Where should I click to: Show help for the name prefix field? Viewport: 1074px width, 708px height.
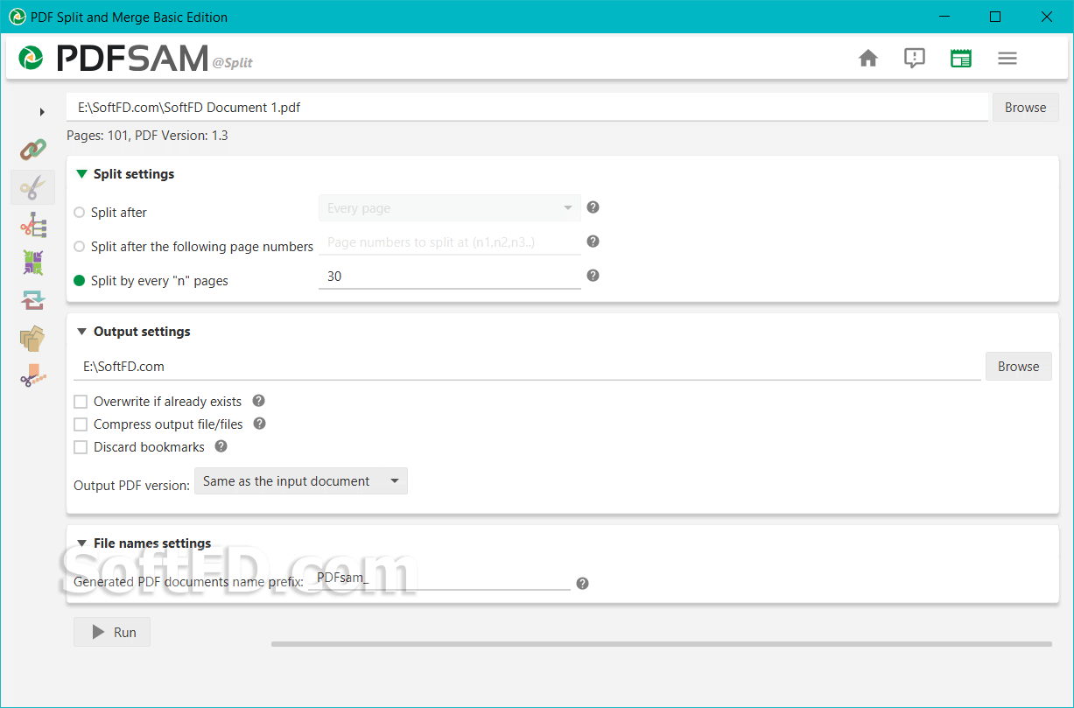click(x=583, y=583)
